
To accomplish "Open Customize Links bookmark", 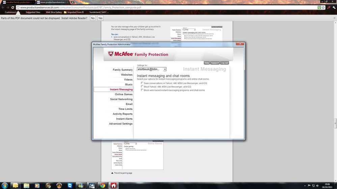I will [x=12, y=12].
